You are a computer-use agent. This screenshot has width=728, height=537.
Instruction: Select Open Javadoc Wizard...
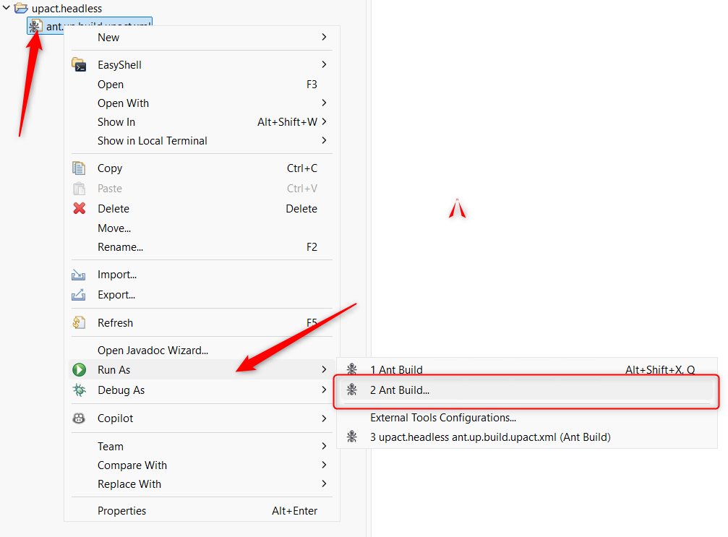point(153,351)
